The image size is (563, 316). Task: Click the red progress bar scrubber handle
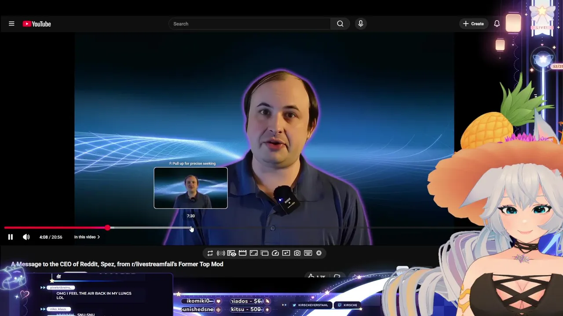[108, 228]
